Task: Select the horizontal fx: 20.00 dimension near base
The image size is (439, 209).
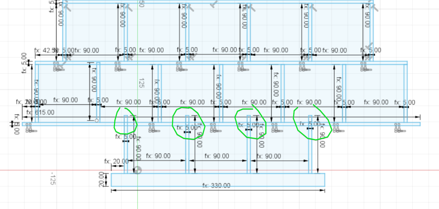Action: (x=116, y=161)
